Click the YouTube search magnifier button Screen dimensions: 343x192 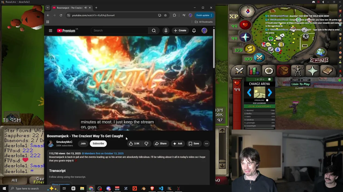[x=154, y=30]
